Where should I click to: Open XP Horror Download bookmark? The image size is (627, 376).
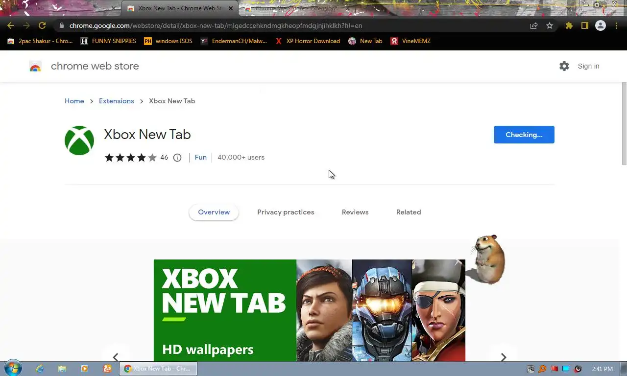[307, 41]
